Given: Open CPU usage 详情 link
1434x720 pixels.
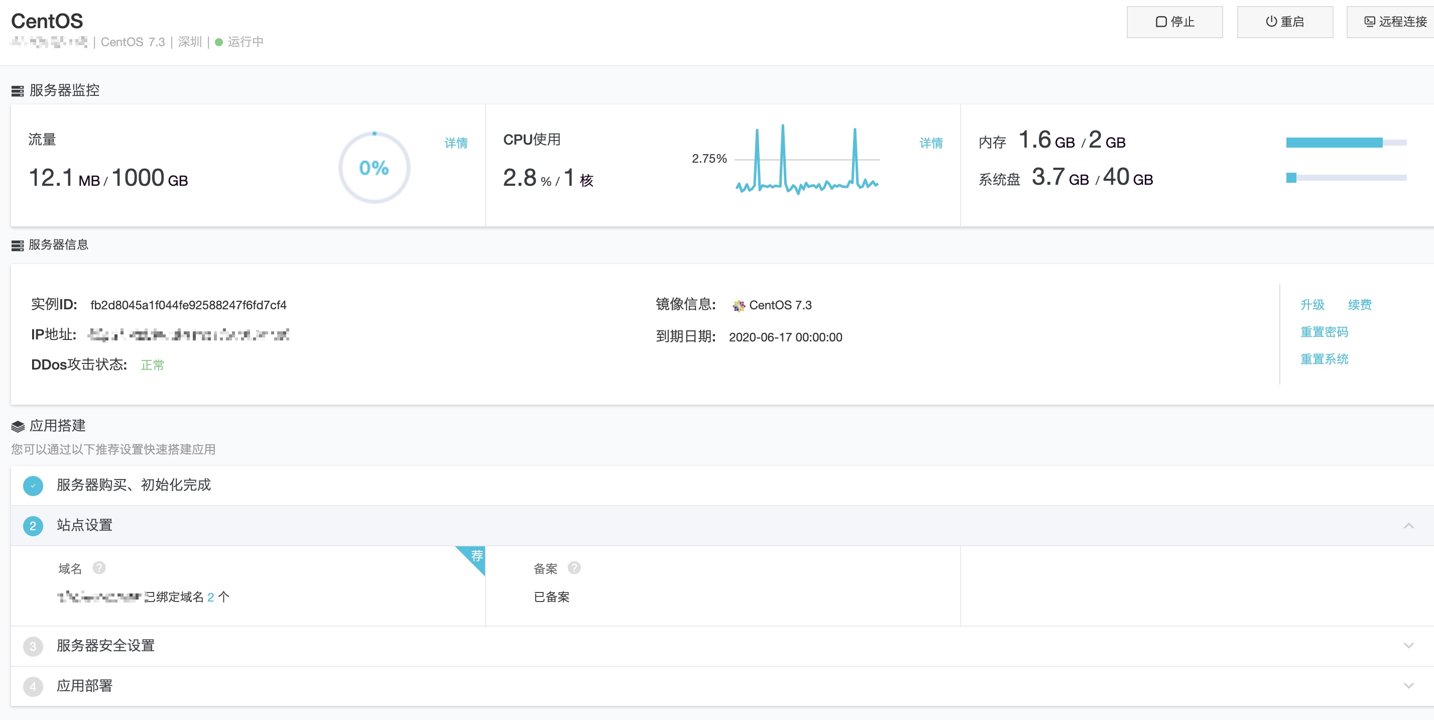Looking at the screenshot, I should click(x=931, y=143).
